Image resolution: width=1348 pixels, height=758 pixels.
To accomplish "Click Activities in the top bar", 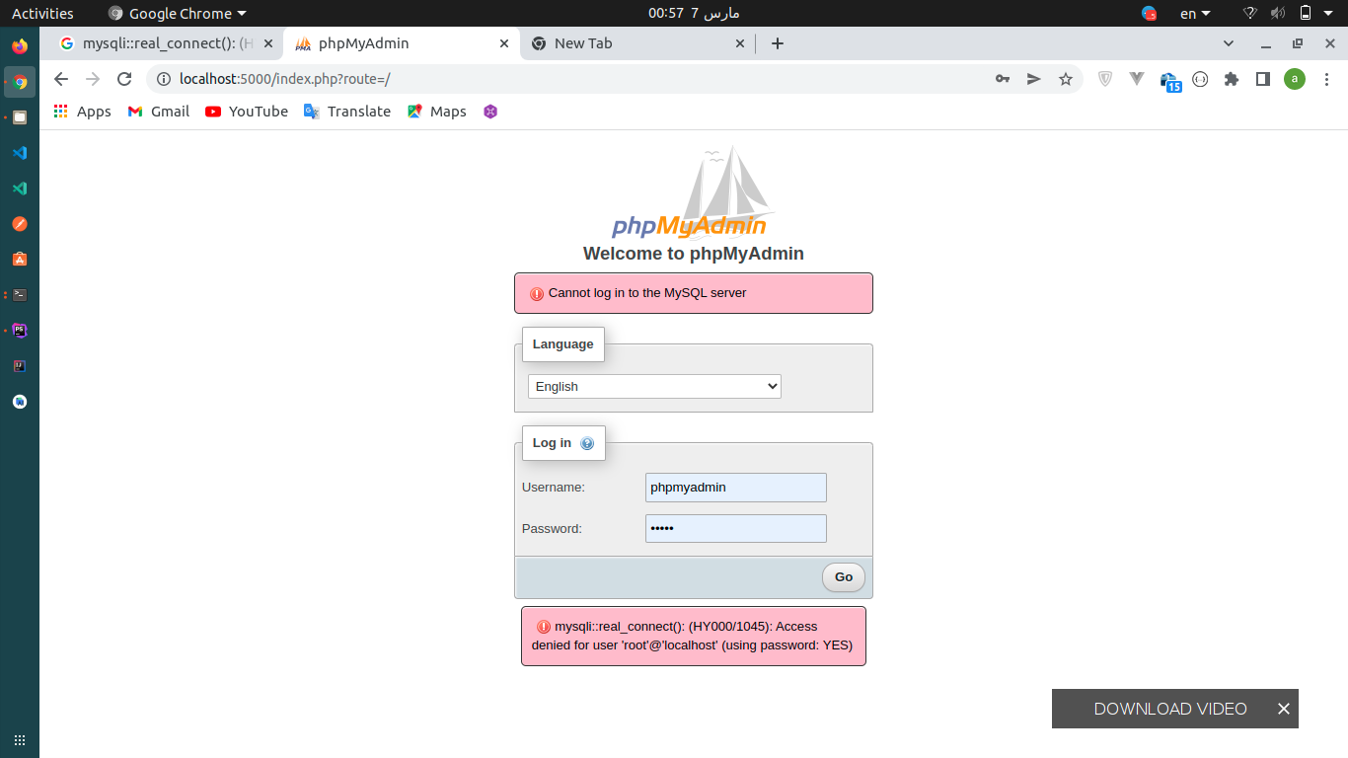I will coord(42,13).
